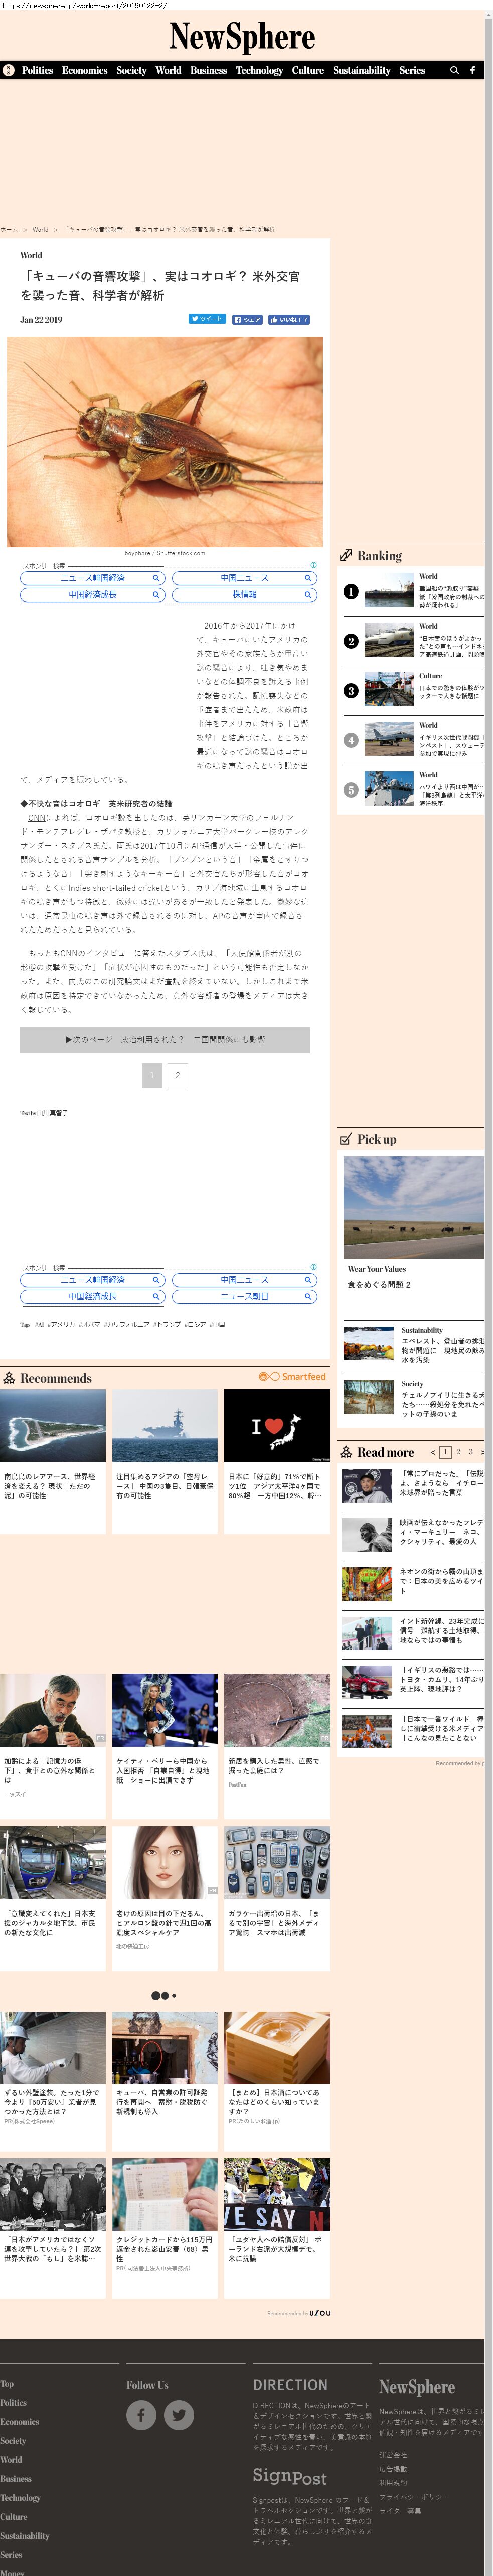Open the Technology menu item

pyautogui.click(x=259, y=70)
